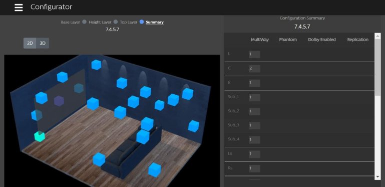Select the purple center speaker cube
Viewport: 385px width, 187px height.
[x=59, y=101]
